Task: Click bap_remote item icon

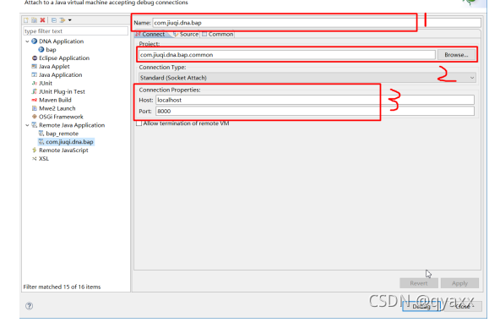Action: [x=41, y=134]
